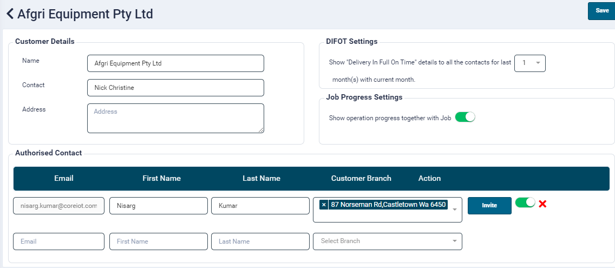Screen dimensions: 615x268
Task: Select the empty First Name field
Action: (x=158, y=241)
